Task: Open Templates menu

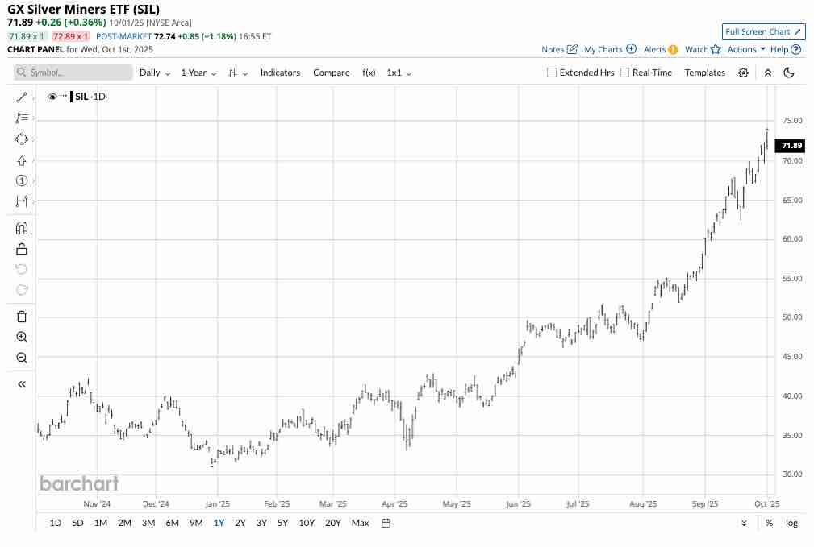Action: coord(704,73)
